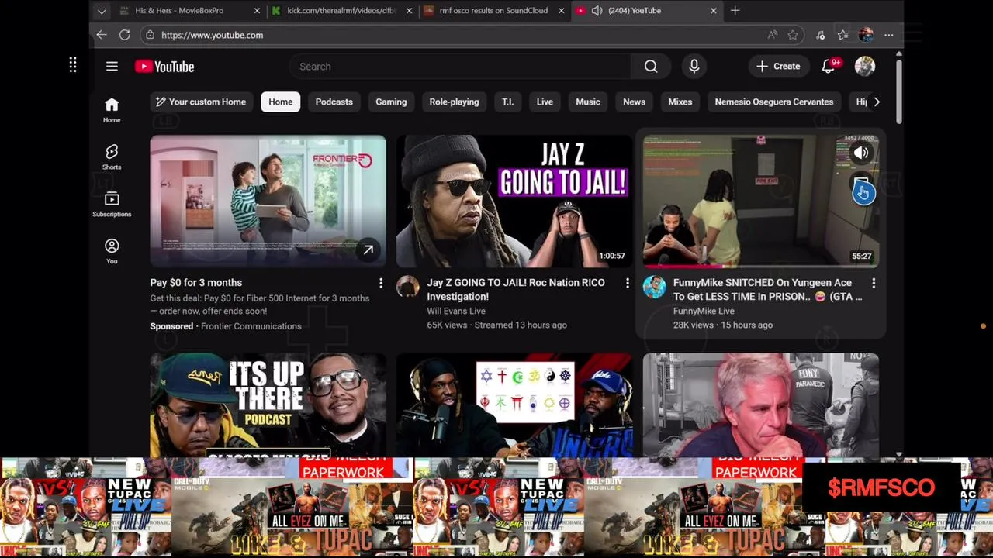Toggle captions on FunnyMike preview
This screenshot has width=993, height=558.
pos(862,188)
